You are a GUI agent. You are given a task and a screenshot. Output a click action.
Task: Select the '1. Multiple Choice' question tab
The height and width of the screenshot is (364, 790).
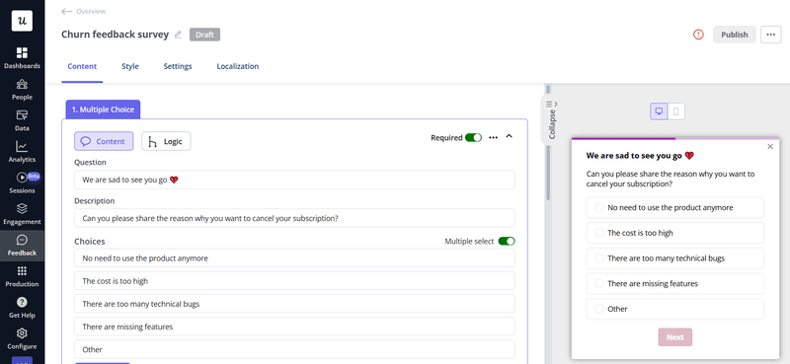click(x=103, y=109)
